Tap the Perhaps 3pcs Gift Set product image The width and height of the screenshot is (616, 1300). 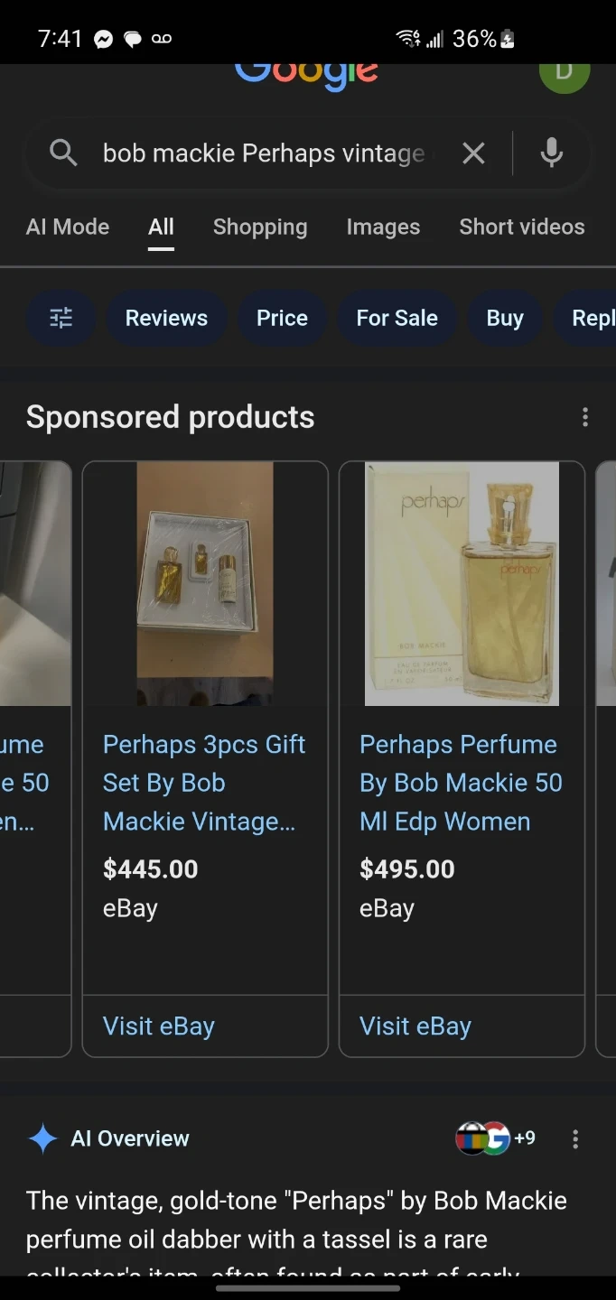[x=205, y=583]
